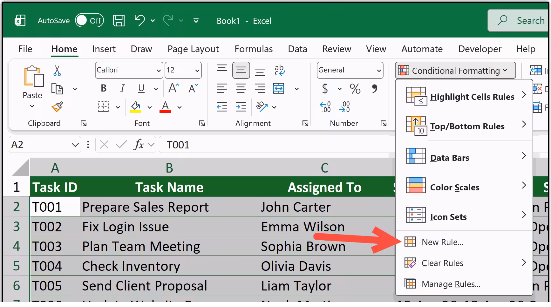Apply yellow fill color bucket
This screenshot has width=551, height=307.
pos(136,107)
